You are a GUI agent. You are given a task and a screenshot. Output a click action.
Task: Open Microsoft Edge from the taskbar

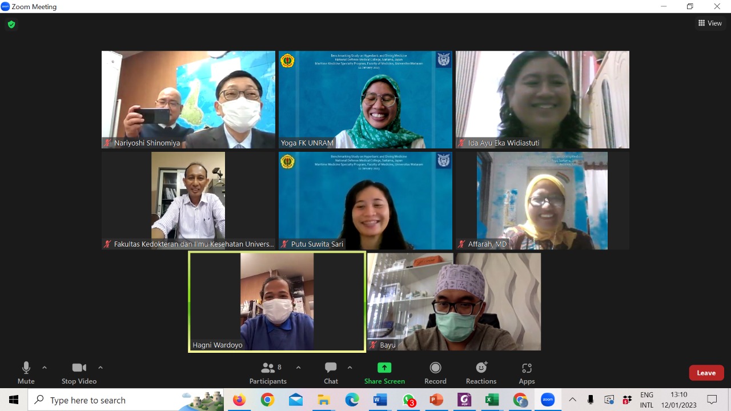[x=352, y=400]
